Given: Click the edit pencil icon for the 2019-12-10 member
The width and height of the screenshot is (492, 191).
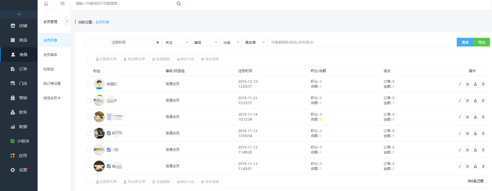Looking at the screenshot, I should pos(460,84).
